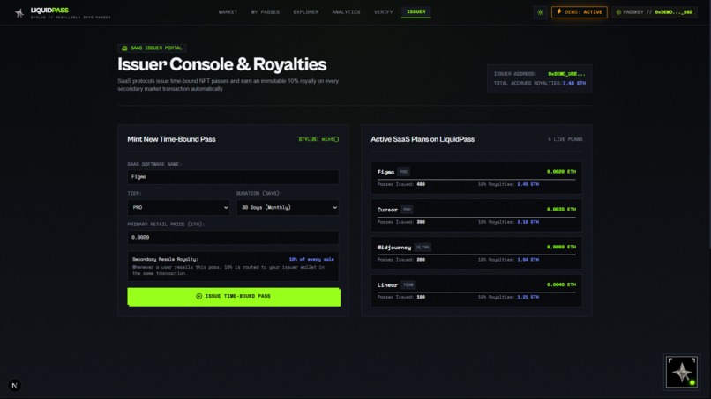The image size is (711, 399).
Task: Click the Midjourney 0.0060 ETH price
Action: tap(561, 247)
